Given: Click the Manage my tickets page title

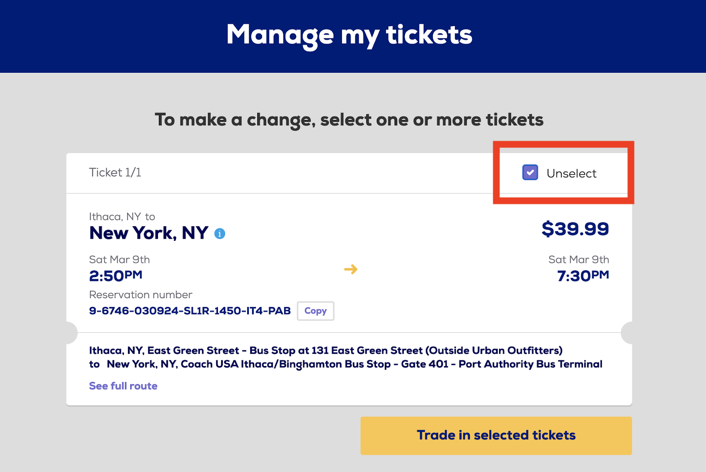Looking at the screenshot, I should coord(349,35).
